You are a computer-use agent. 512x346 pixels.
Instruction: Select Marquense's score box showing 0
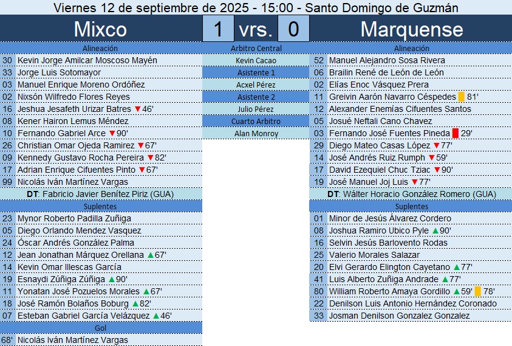pyautogui.click(x=293, y=29)
